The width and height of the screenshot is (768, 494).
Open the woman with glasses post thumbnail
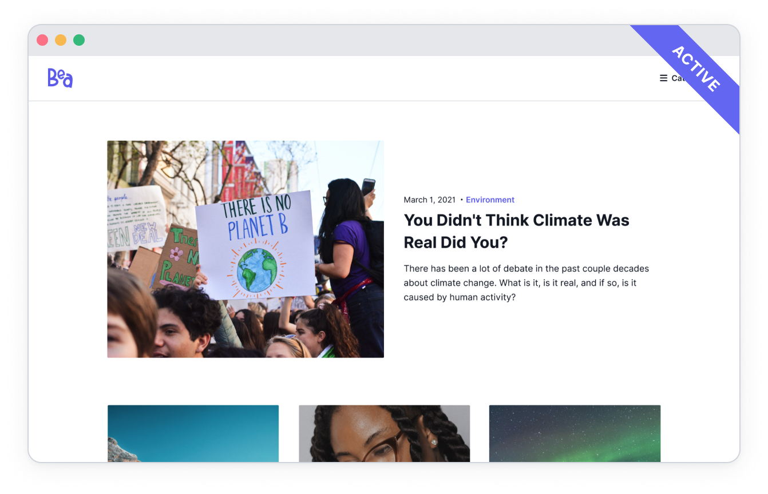[x=384, y=433]
